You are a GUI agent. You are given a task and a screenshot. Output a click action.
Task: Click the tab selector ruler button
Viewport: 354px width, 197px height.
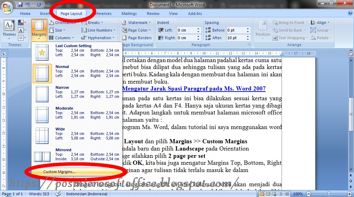(3, 54)
